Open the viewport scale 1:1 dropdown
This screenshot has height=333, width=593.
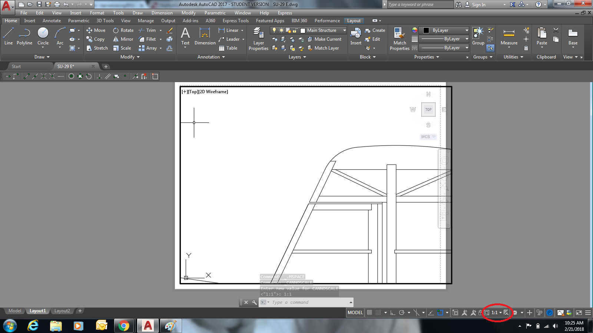[x=497, y=313]
